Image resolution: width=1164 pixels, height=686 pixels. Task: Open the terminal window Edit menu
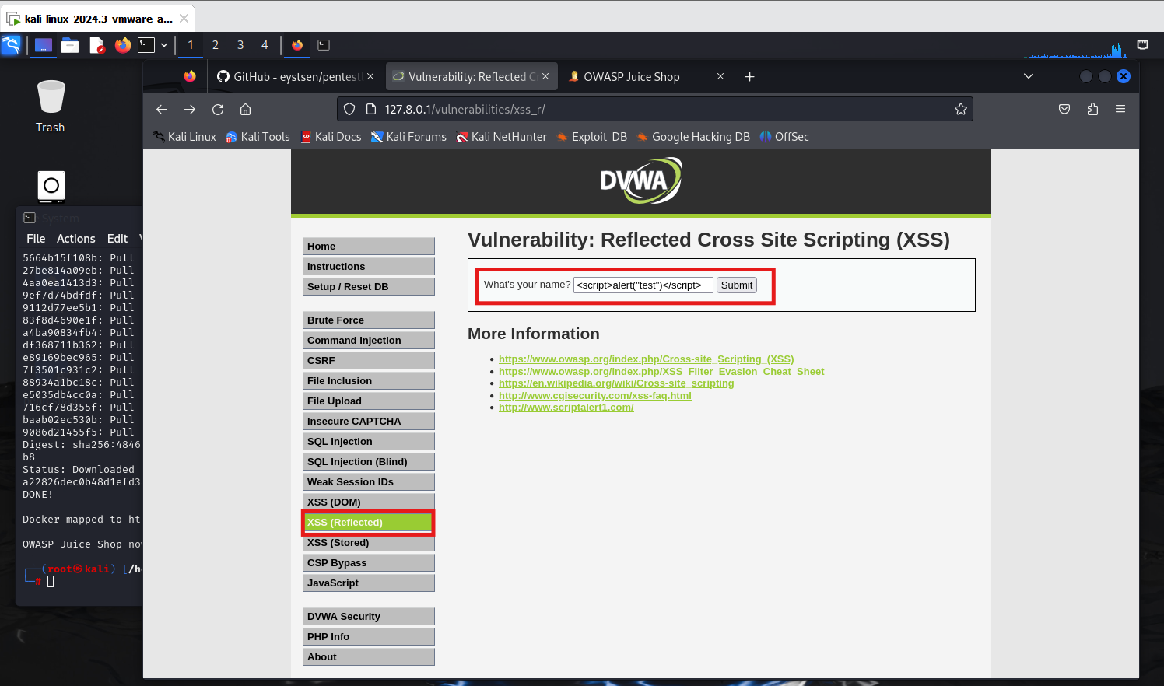click(117, 239)
